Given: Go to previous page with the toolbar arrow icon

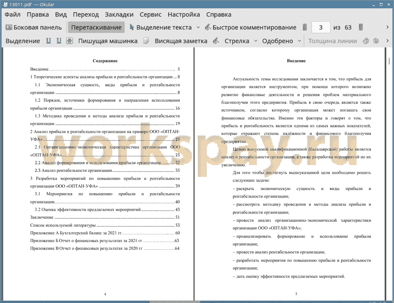Looking at the screenshot, I should 305,27.
